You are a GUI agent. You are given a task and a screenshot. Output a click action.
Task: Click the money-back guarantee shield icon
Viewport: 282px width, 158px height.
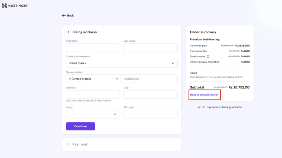click(x=199, y=107)
